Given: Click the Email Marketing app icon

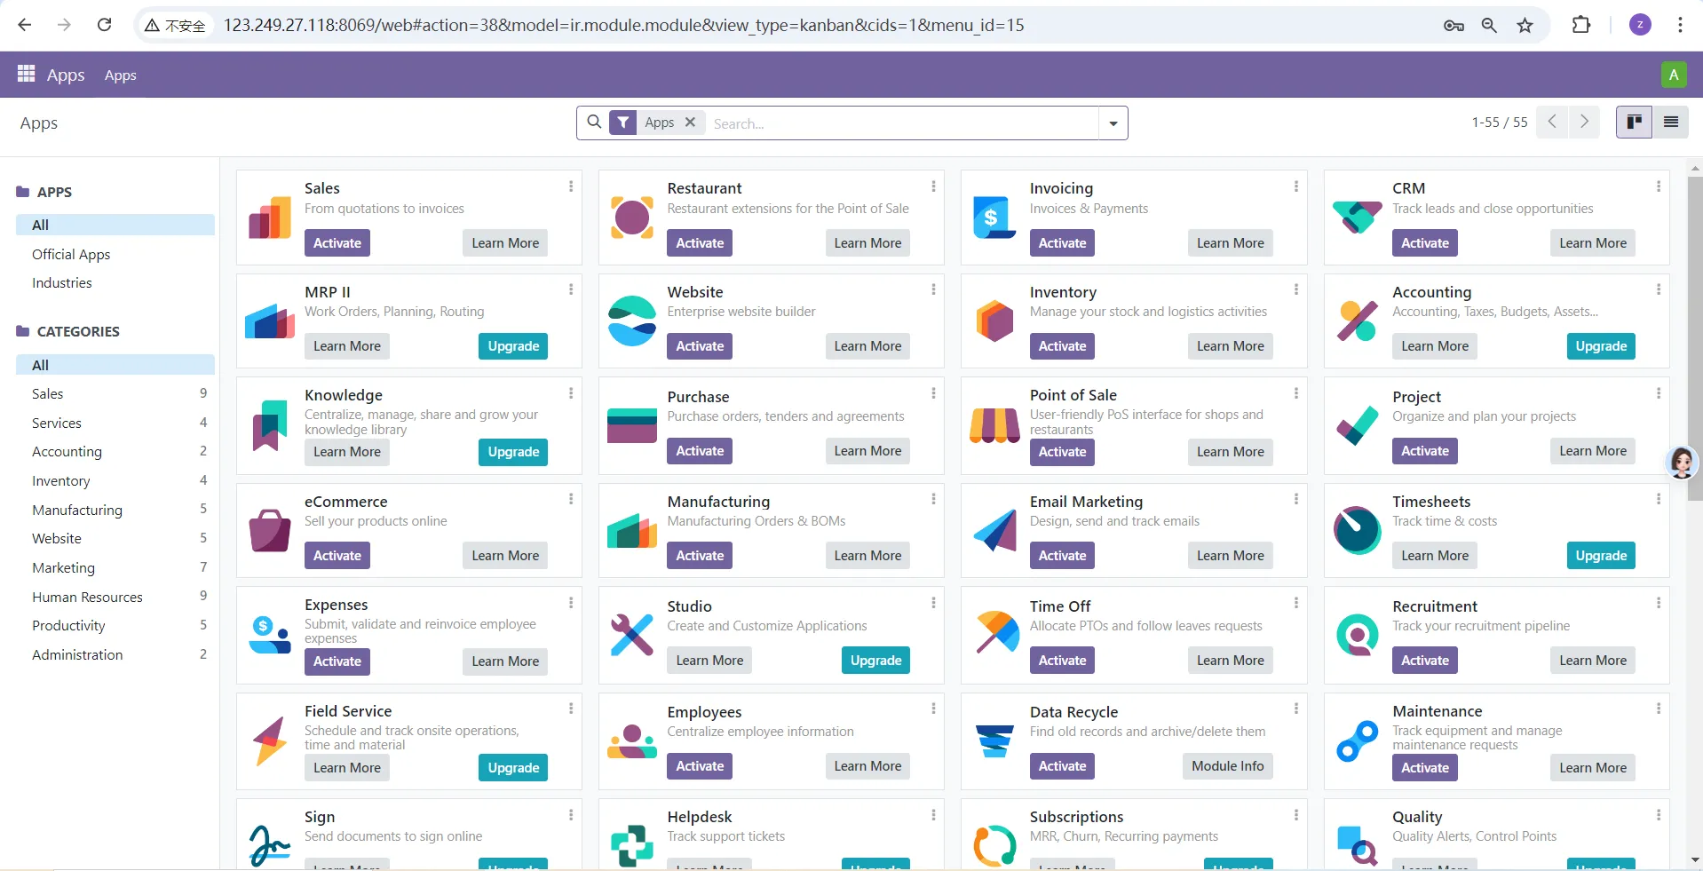Looking at the screenshot, I should [994, 531].
